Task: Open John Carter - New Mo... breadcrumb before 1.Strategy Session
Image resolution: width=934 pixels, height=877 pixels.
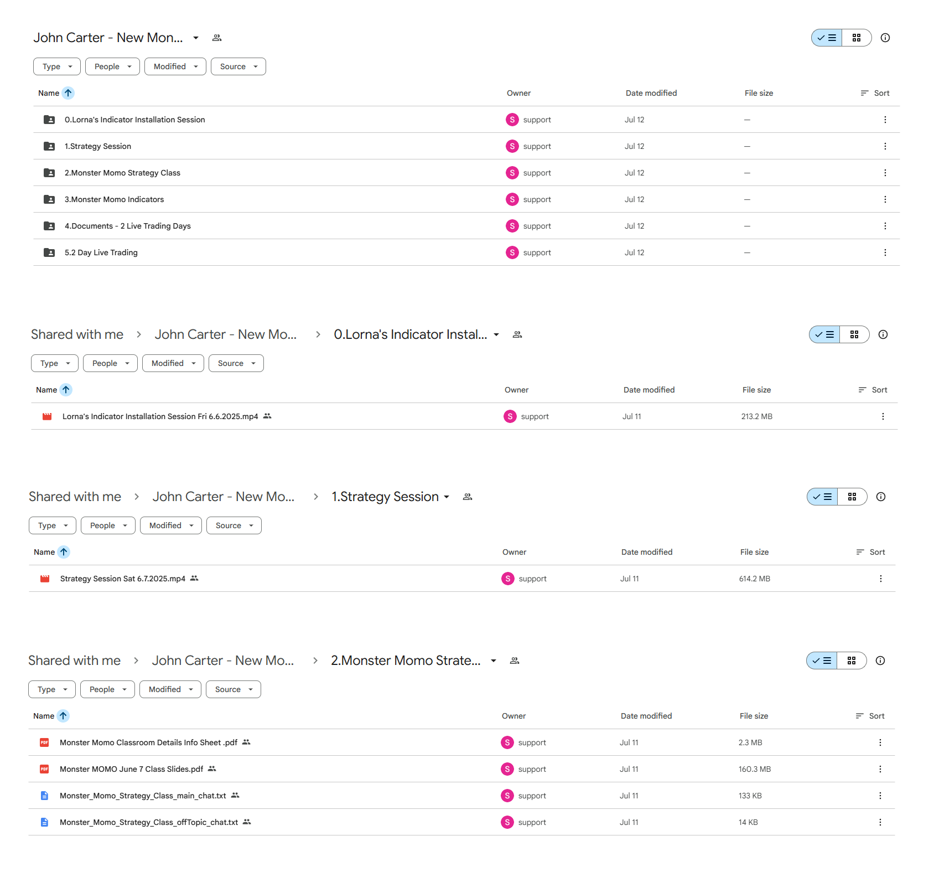Action: [224, 497]
